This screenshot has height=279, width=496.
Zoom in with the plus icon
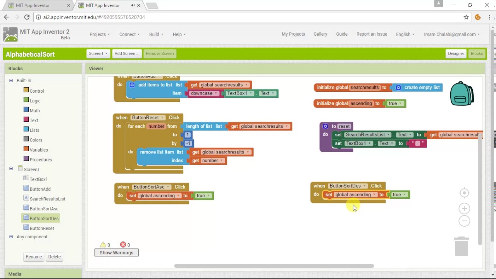coord(464,209)
